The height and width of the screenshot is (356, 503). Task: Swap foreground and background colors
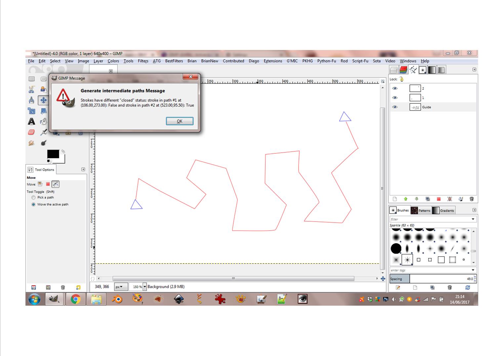[63, 151]
